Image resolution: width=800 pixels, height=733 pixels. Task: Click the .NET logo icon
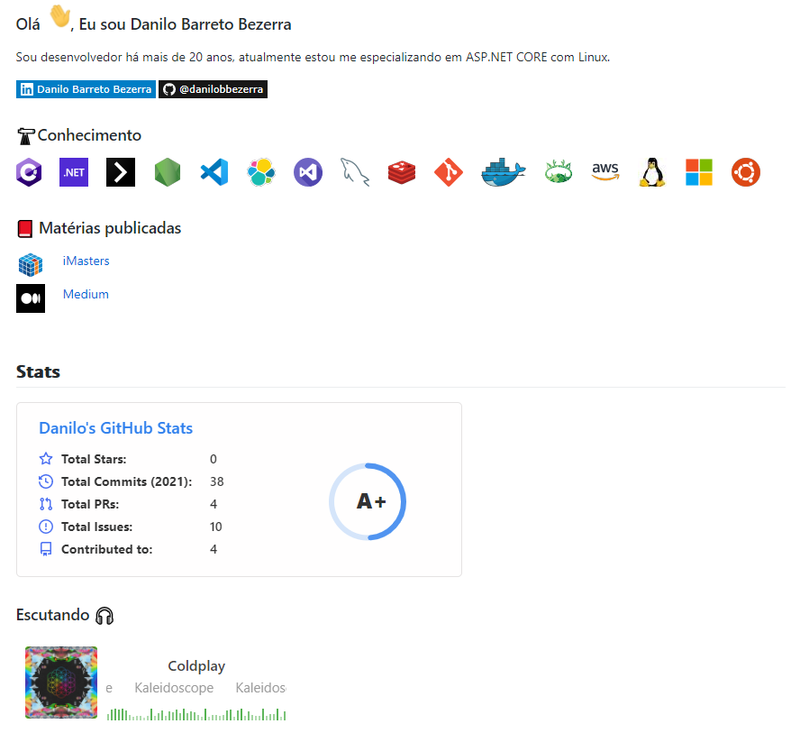tap(74, 172)
